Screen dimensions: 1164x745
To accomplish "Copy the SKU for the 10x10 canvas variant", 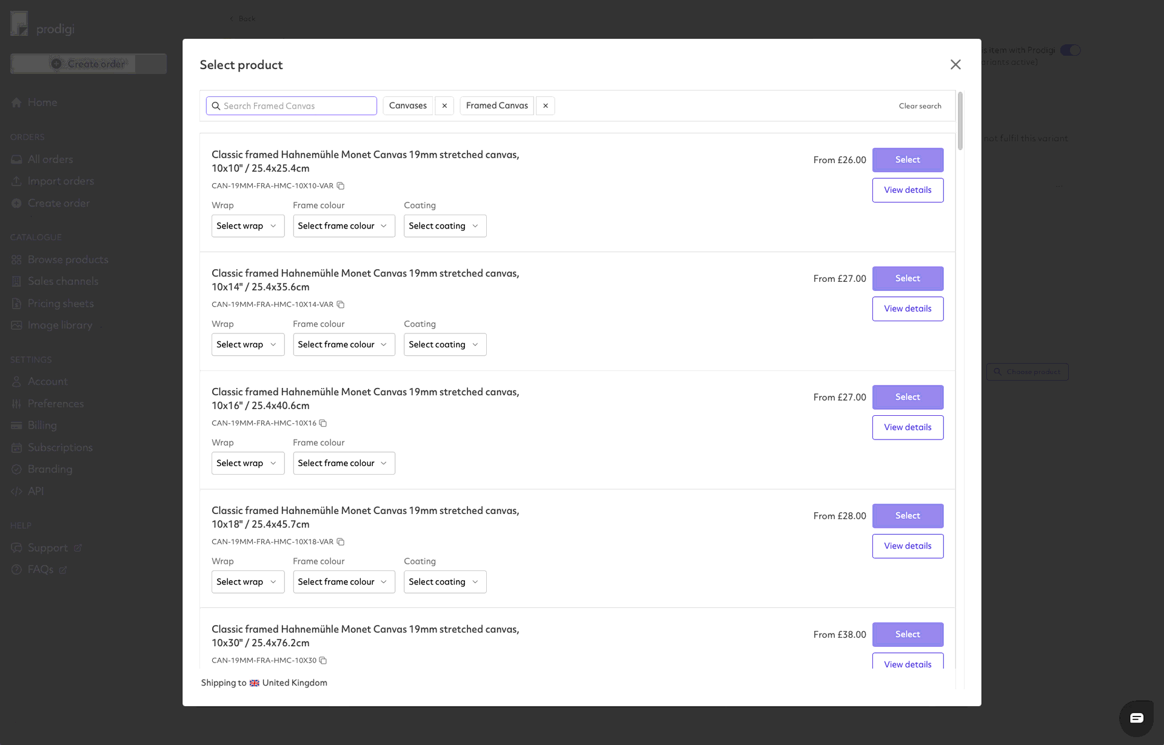I will (x=341, y=185).
